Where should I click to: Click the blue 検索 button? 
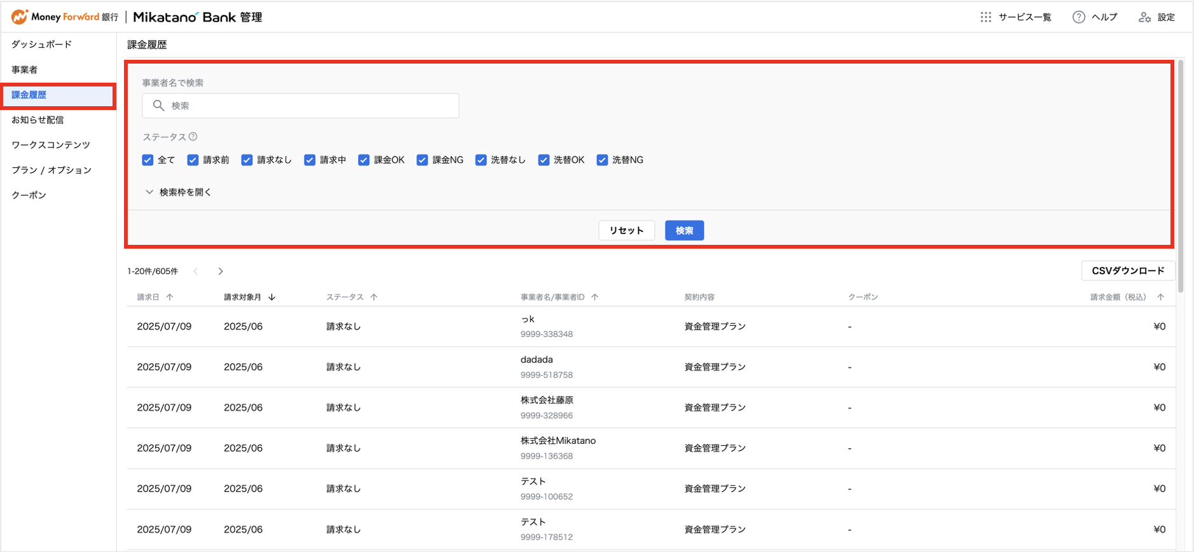pos(685,230)
